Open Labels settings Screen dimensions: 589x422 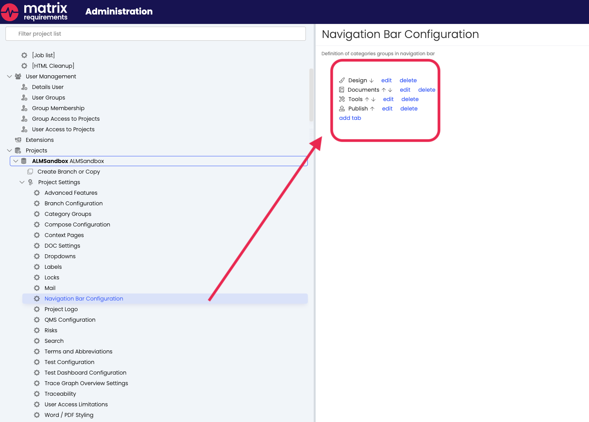[x=53, y=267]
